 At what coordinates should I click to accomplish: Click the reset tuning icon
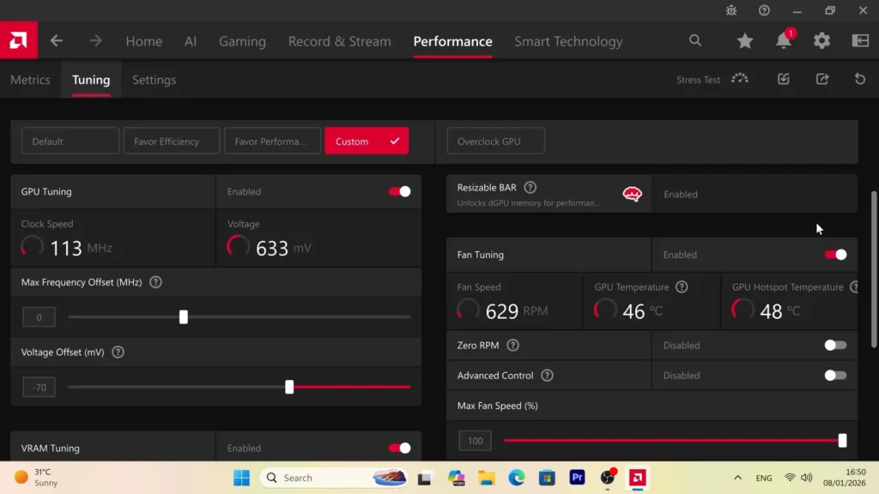[x=860, y=79]
